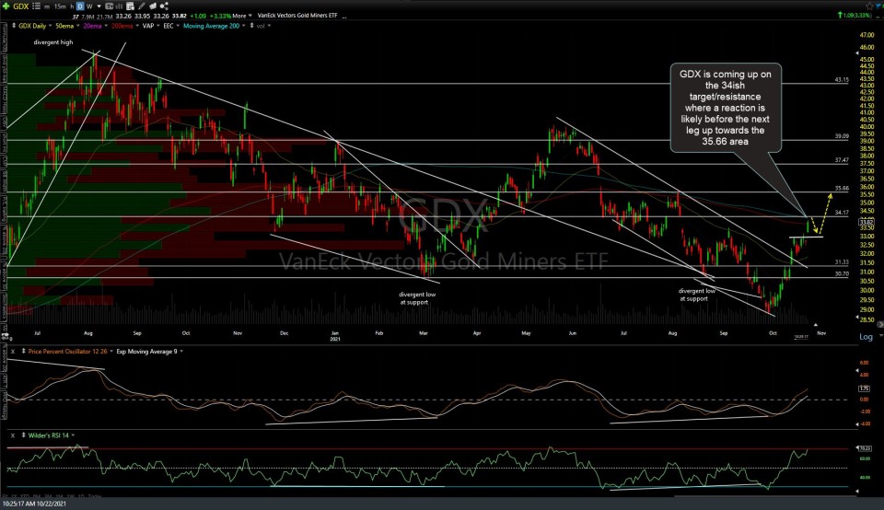Click the scroll-right arrow at price scale bottom
This screenshot has width=884, height=510.
coord(879,325)
